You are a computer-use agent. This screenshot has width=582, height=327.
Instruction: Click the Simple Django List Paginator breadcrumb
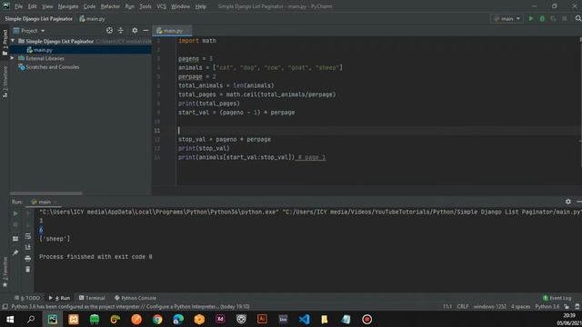38,18
